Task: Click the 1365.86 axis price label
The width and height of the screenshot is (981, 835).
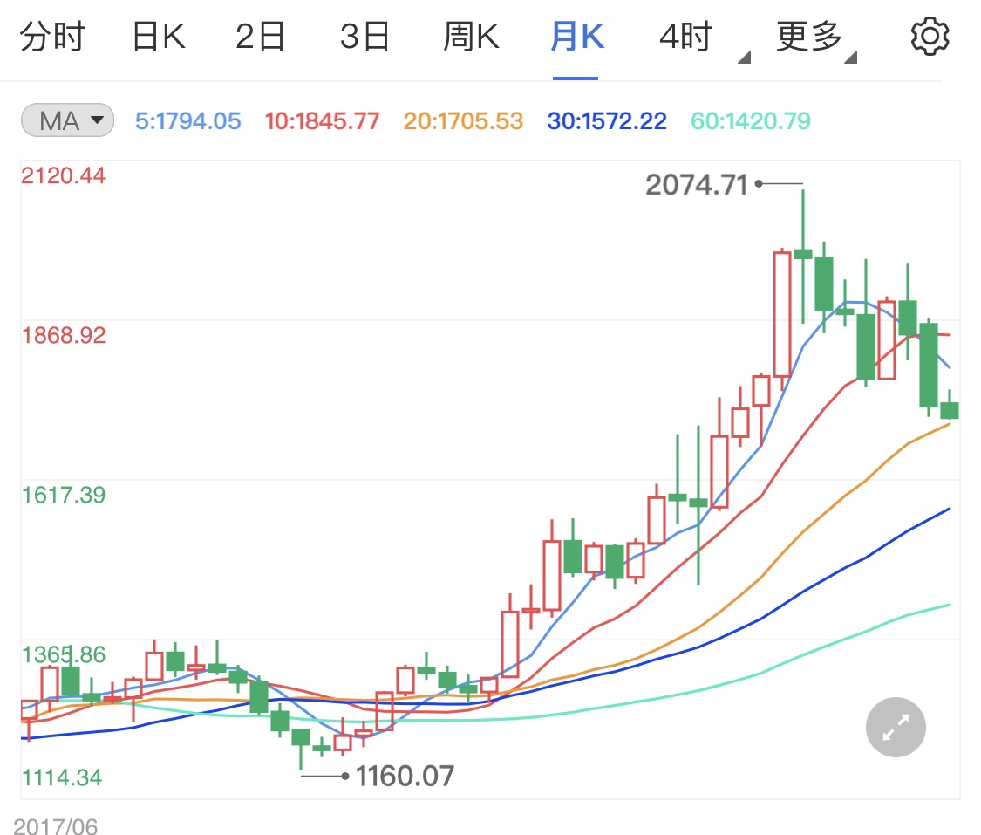Action: 64,654
